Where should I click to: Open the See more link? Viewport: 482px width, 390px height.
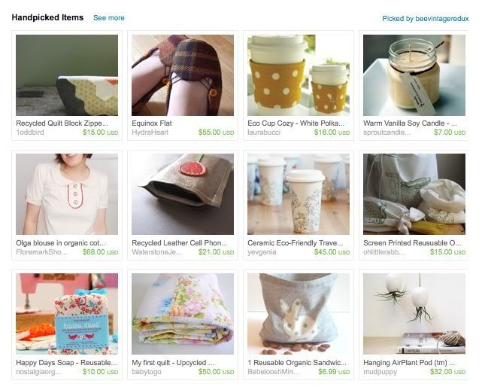click(x=109, y=18)
